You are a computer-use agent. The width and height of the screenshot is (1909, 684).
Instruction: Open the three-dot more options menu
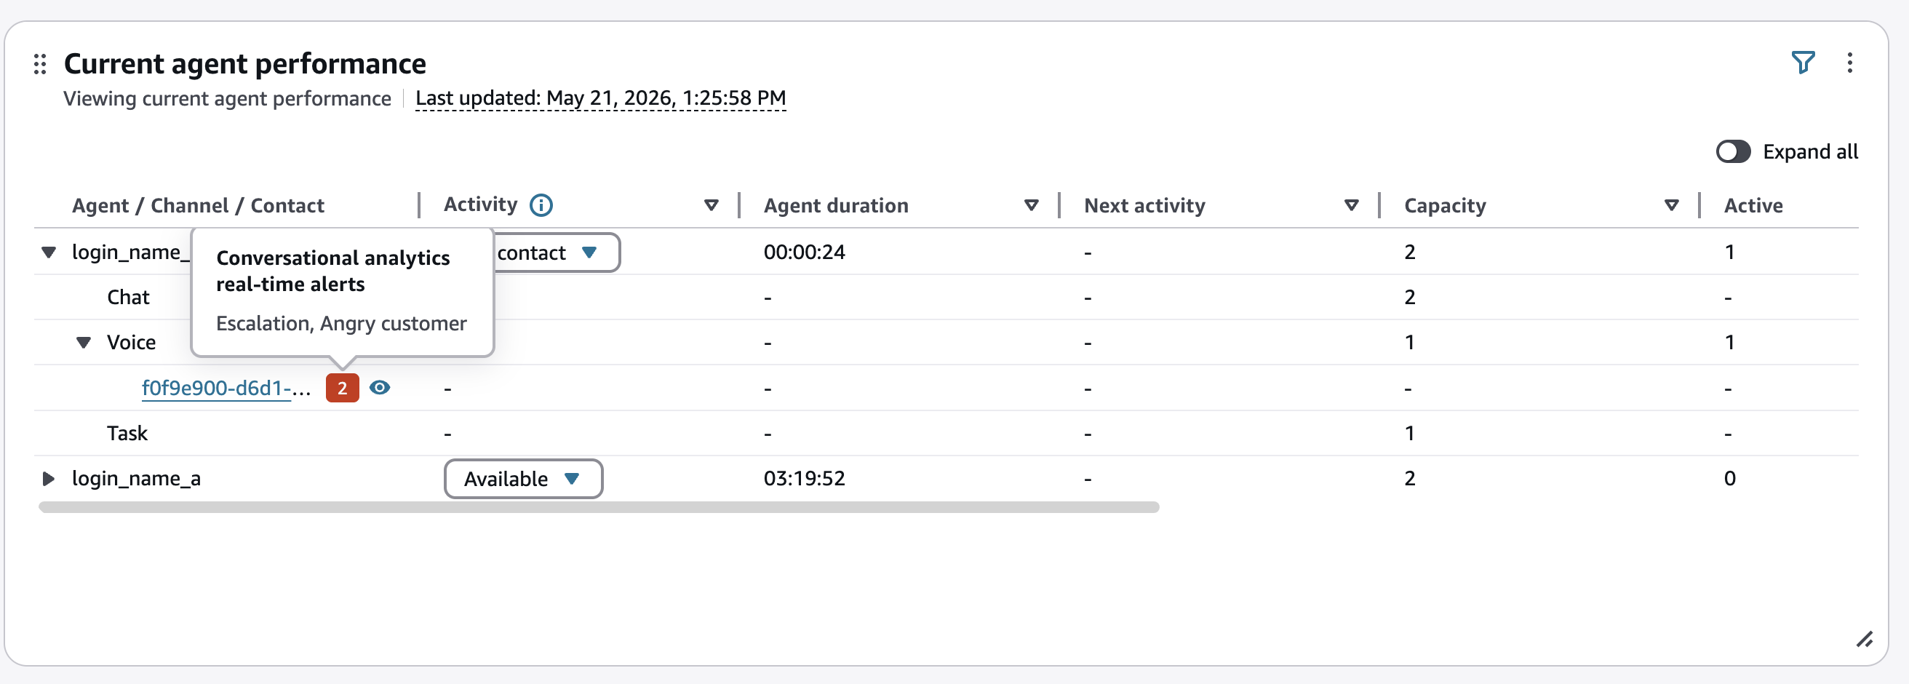click(1850, 63)
